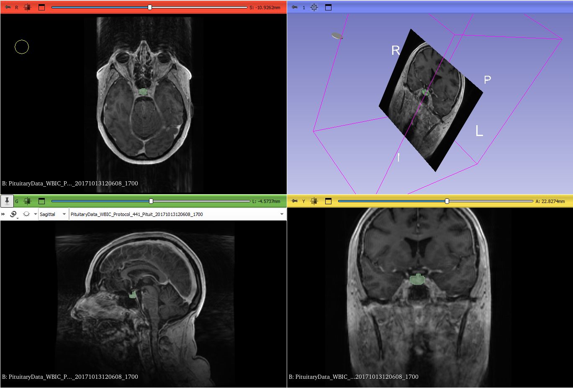Viewport: 573px width, 388px height.
Task: Click the I orientation label in 3D view
Action: point(398,157)
